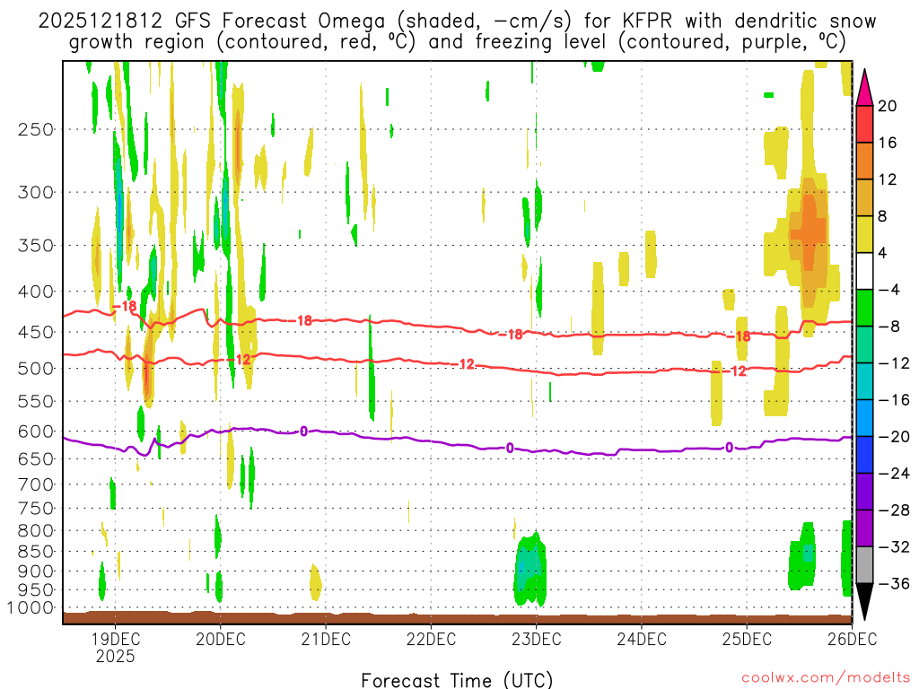Click the purple 0 contour label near 23DEC
Screen dimensions: 919x689
tap(510, 449)
